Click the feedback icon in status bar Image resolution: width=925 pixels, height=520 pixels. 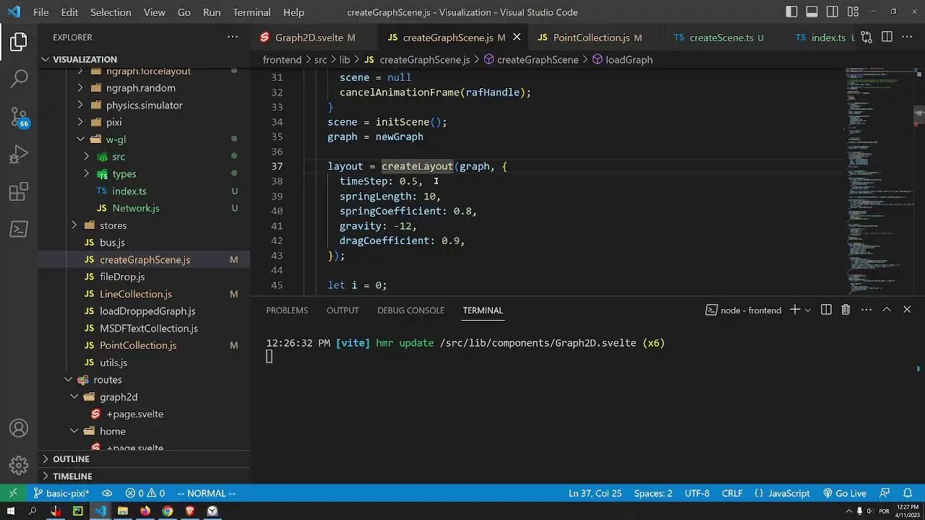(885, 493)
